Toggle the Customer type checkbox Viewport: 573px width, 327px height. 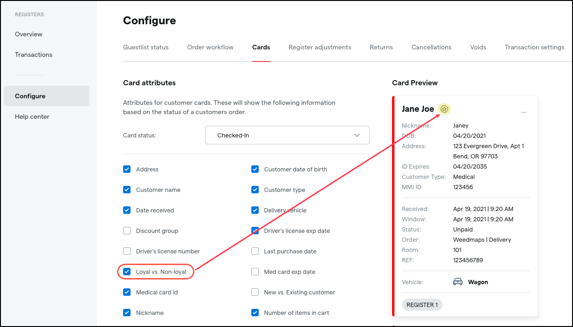click(255, 190)
